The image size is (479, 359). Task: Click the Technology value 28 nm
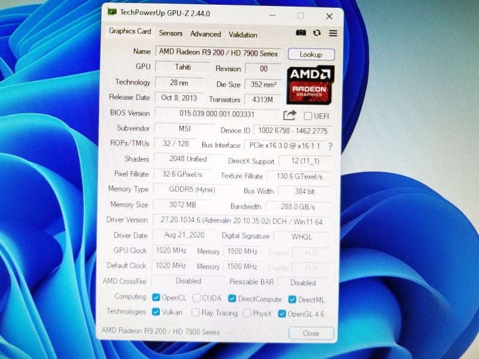pyautogui.click(x=179, y=83)
